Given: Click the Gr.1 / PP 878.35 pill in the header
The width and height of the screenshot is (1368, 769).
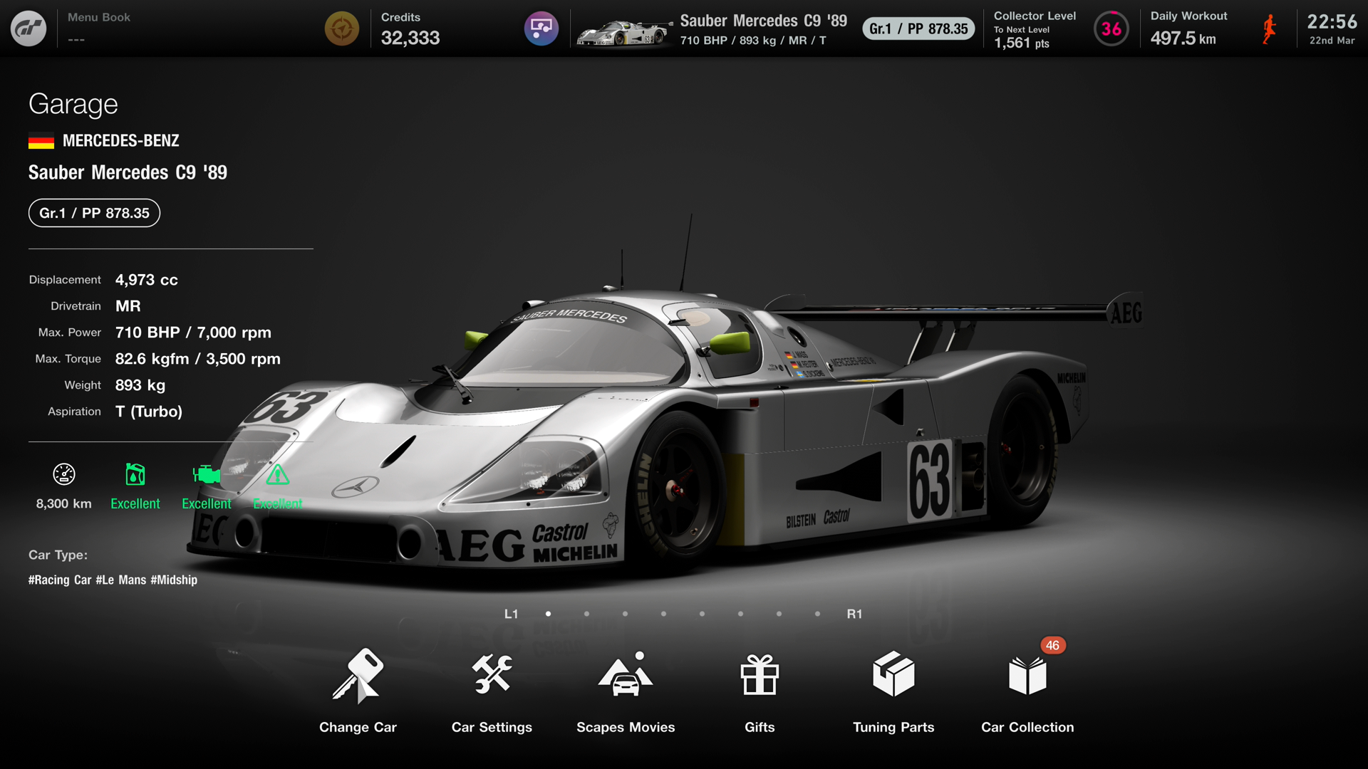Looking at the screenshot, I should (918, 28).
